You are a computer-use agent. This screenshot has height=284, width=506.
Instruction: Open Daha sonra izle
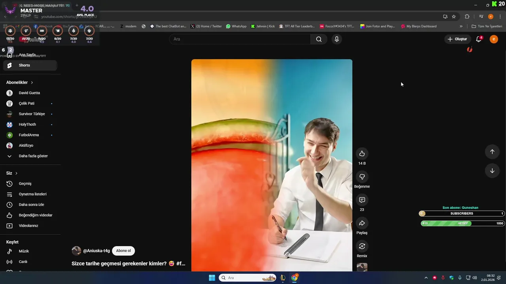[30, 205]
